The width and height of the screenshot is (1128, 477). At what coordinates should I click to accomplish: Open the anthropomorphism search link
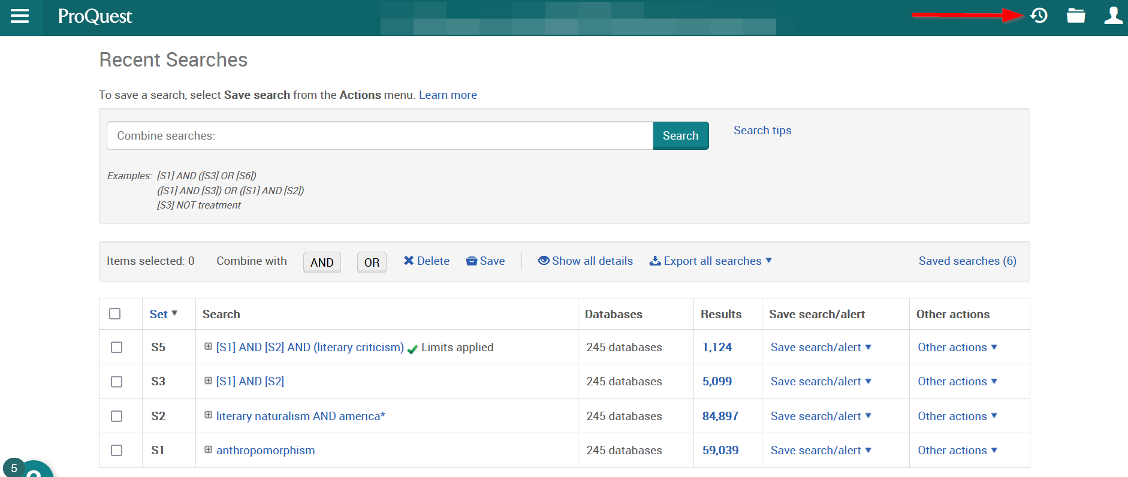coord(266,450)
